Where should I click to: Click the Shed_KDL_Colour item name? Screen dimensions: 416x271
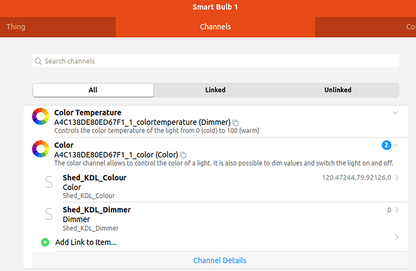pyautogui.click(x=95, y=178)
